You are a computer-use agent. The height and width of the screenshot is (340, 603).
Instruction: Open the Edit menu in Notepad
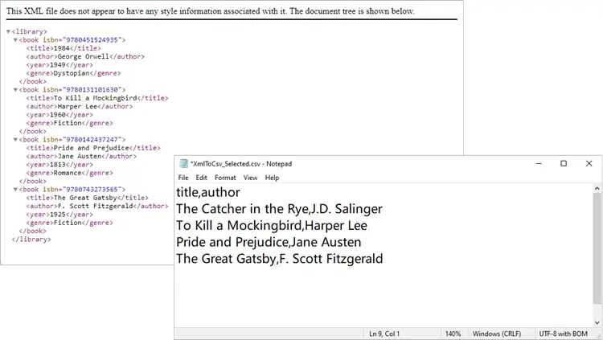(201, 178)
